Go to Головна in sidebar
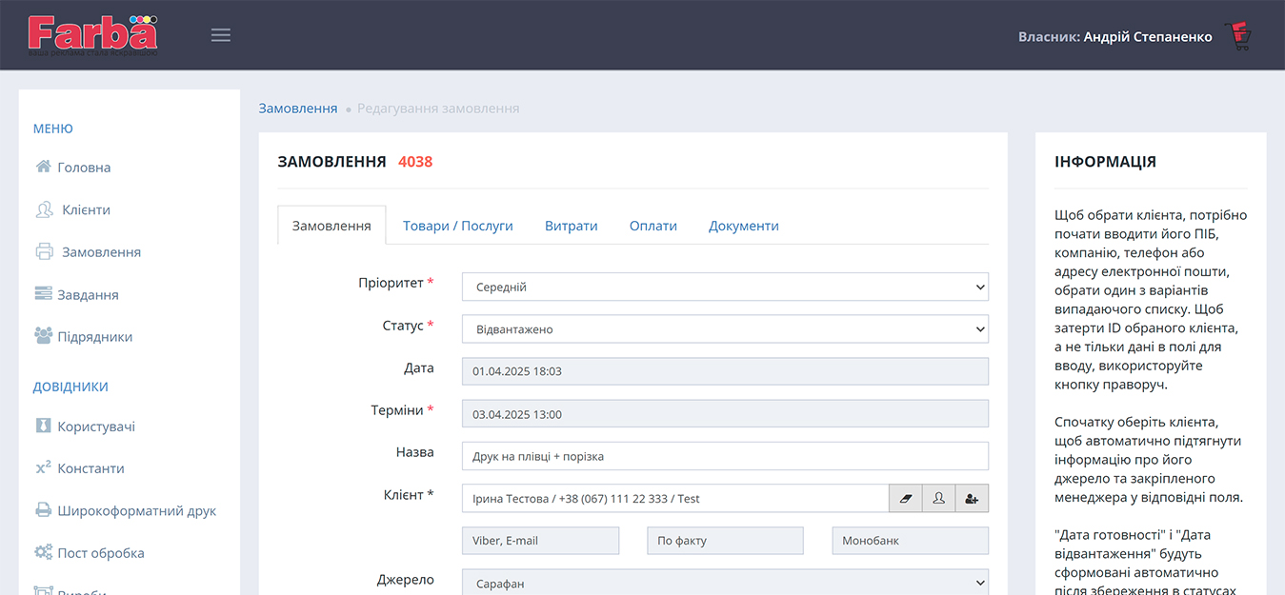1285x595 pixels. coord(84,168)
